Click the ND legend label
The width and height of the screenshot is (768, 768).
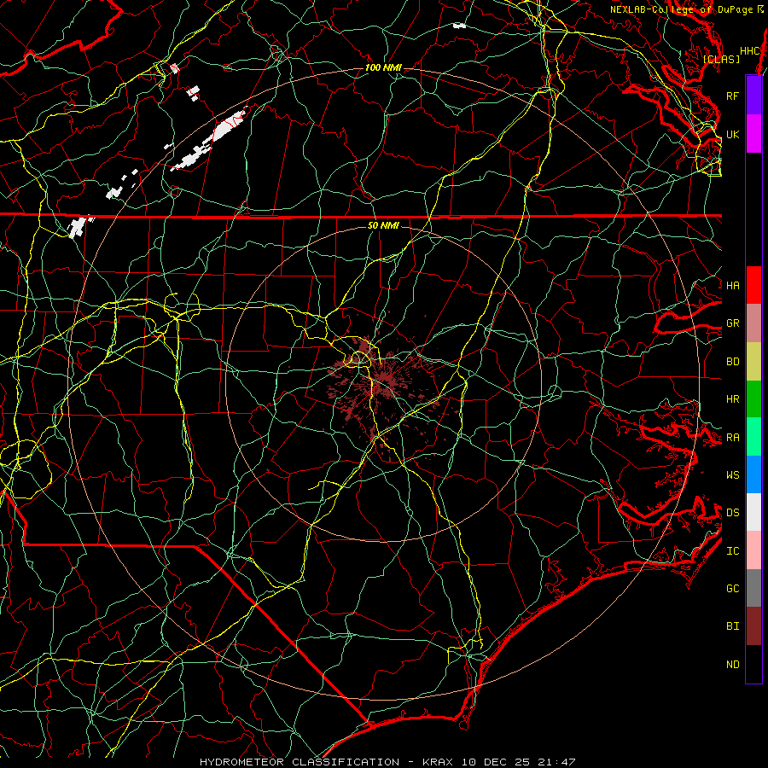[732, 665]
